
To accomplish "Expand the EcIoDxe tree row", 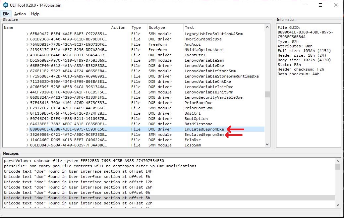I will [x=27, y=140].
